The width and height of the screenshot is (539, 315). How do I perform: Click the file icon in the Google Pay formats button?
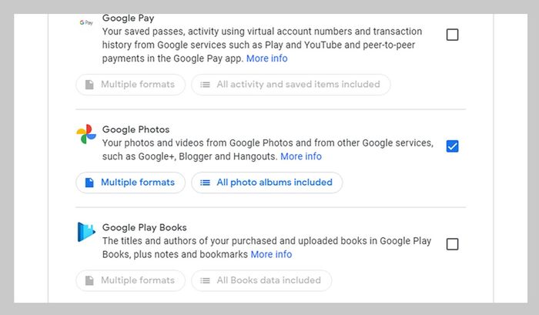pos(89,84)
